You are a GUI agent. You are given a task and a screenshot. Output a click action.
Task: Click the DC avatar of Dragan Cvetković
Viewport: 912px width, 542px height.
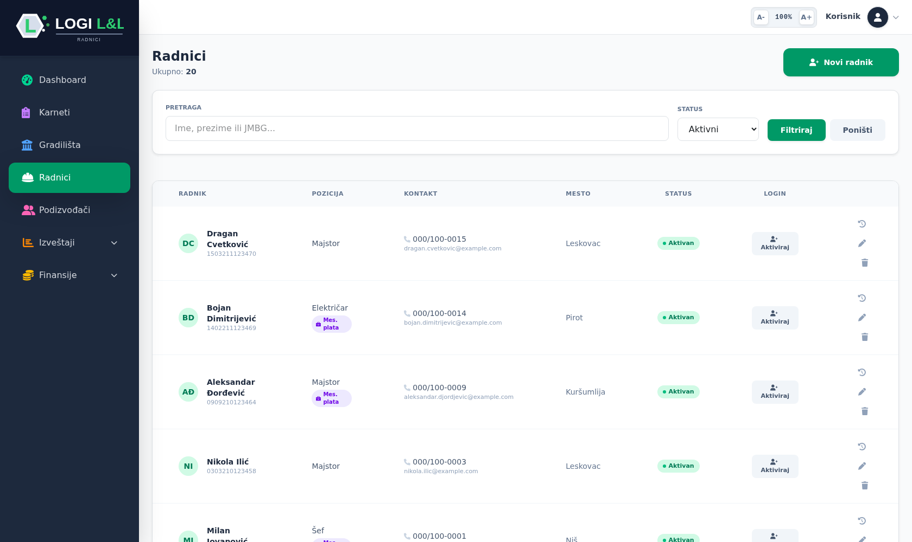[188, 243]
